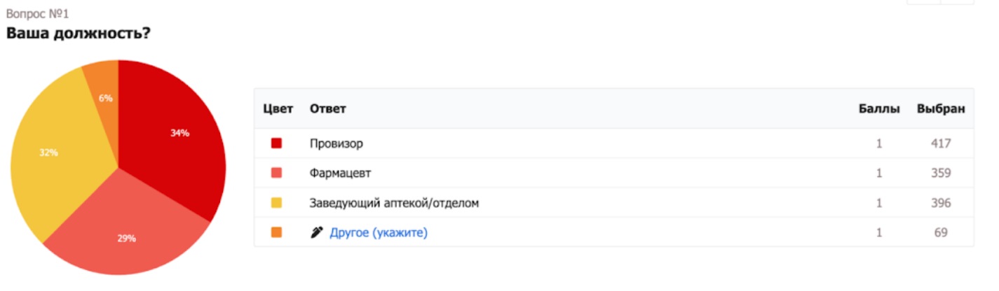Click the 69 count for Другое

(941, 233)
